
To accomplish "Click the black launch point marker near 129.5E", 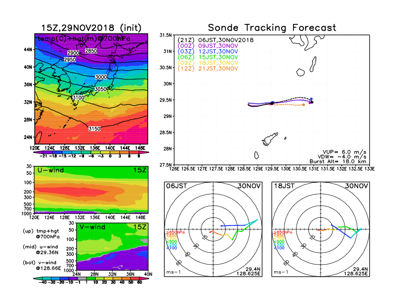I will [x=272, y=103].
